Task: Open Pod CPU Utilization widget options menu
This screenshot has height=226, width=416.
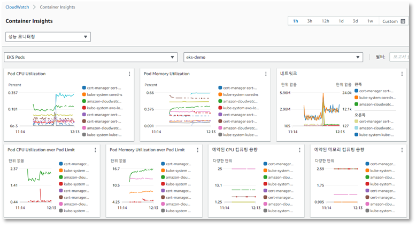Action: (129, 74)
